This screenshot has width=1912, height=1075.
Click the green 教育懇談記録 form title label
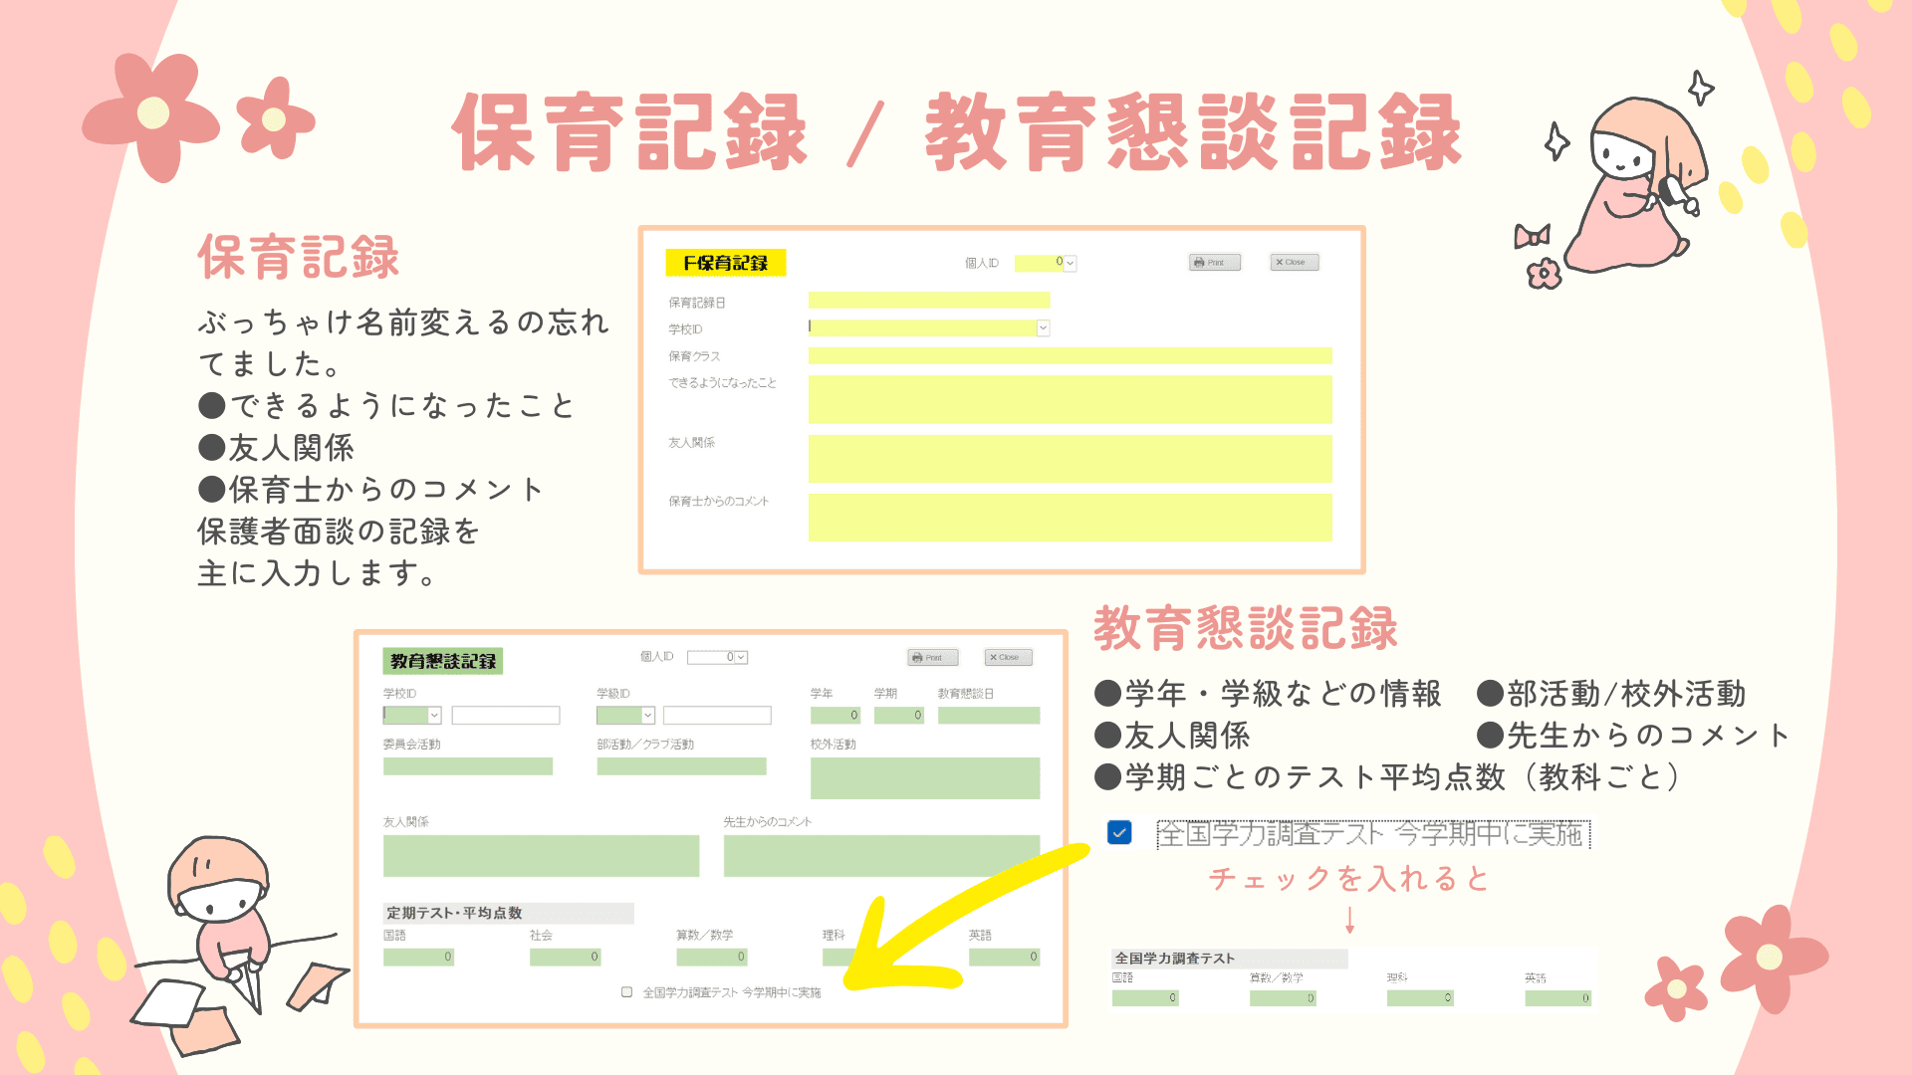point(443,662)
